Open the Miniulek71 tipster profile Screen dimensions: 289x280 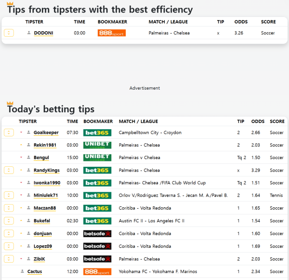[x=46, y=195]
